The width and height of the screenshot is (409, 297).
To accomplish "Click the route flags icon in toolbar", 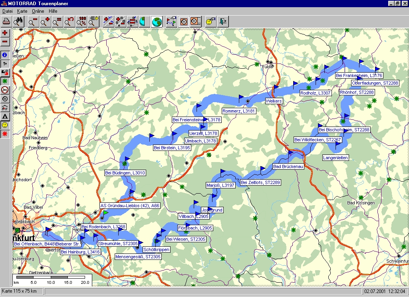I will (x=171, y=22).
